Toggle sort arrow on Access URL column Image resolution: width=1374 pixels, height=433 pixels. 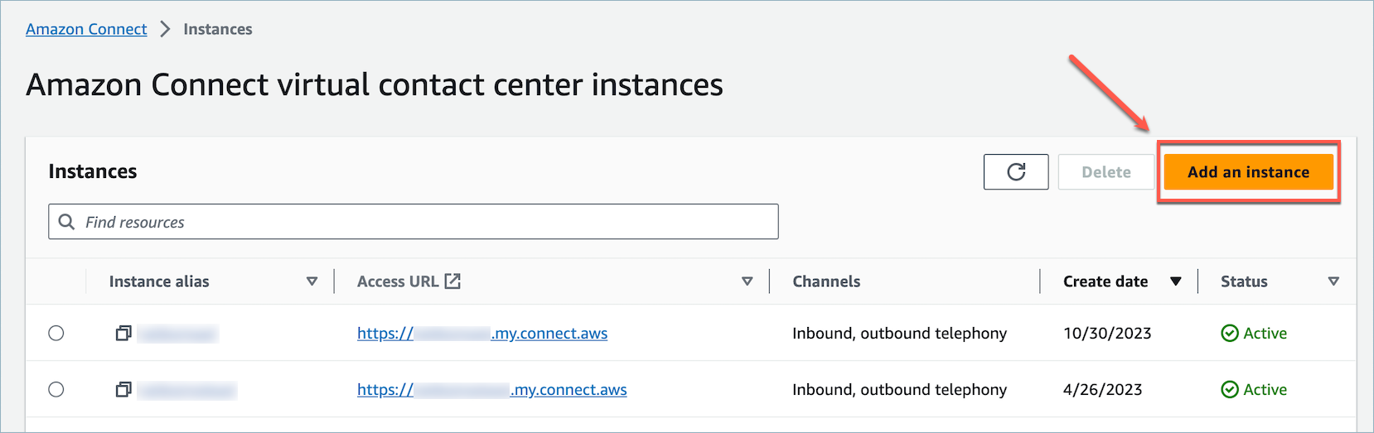point(747,281)
